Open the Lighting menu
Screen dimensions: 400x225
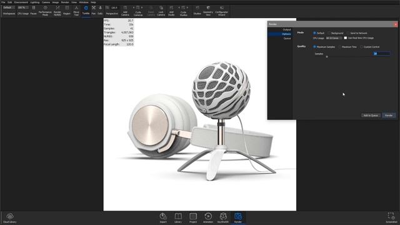pos(35,2)
